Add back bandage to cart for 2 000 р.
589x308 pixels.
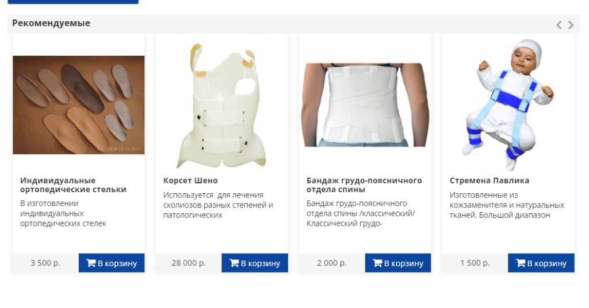click(398, 263)
